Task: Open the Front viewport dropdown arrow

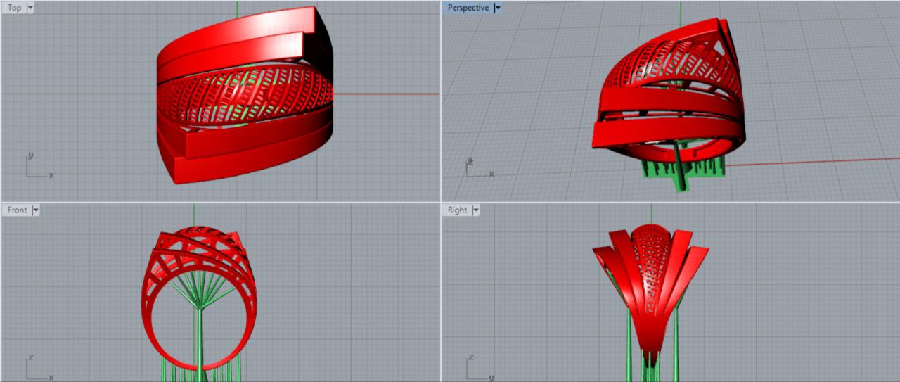Action: (x=36, y=210)
